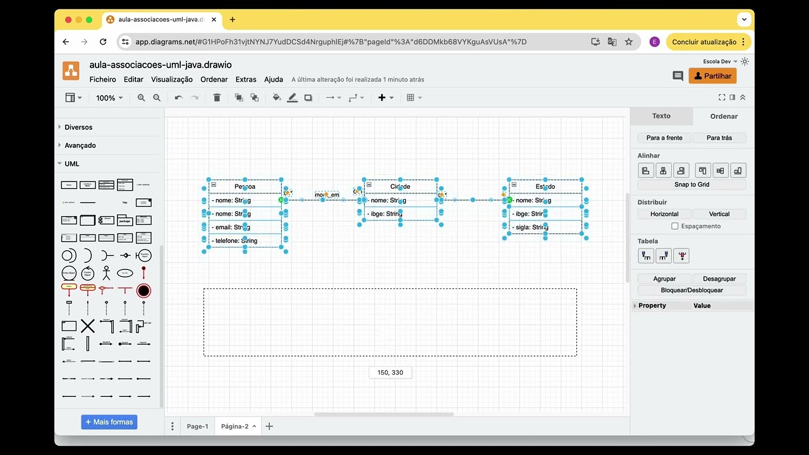Open the Ficheiro menu
The height and width of the screenshot is (455, 809).
[x=102, y=80]
